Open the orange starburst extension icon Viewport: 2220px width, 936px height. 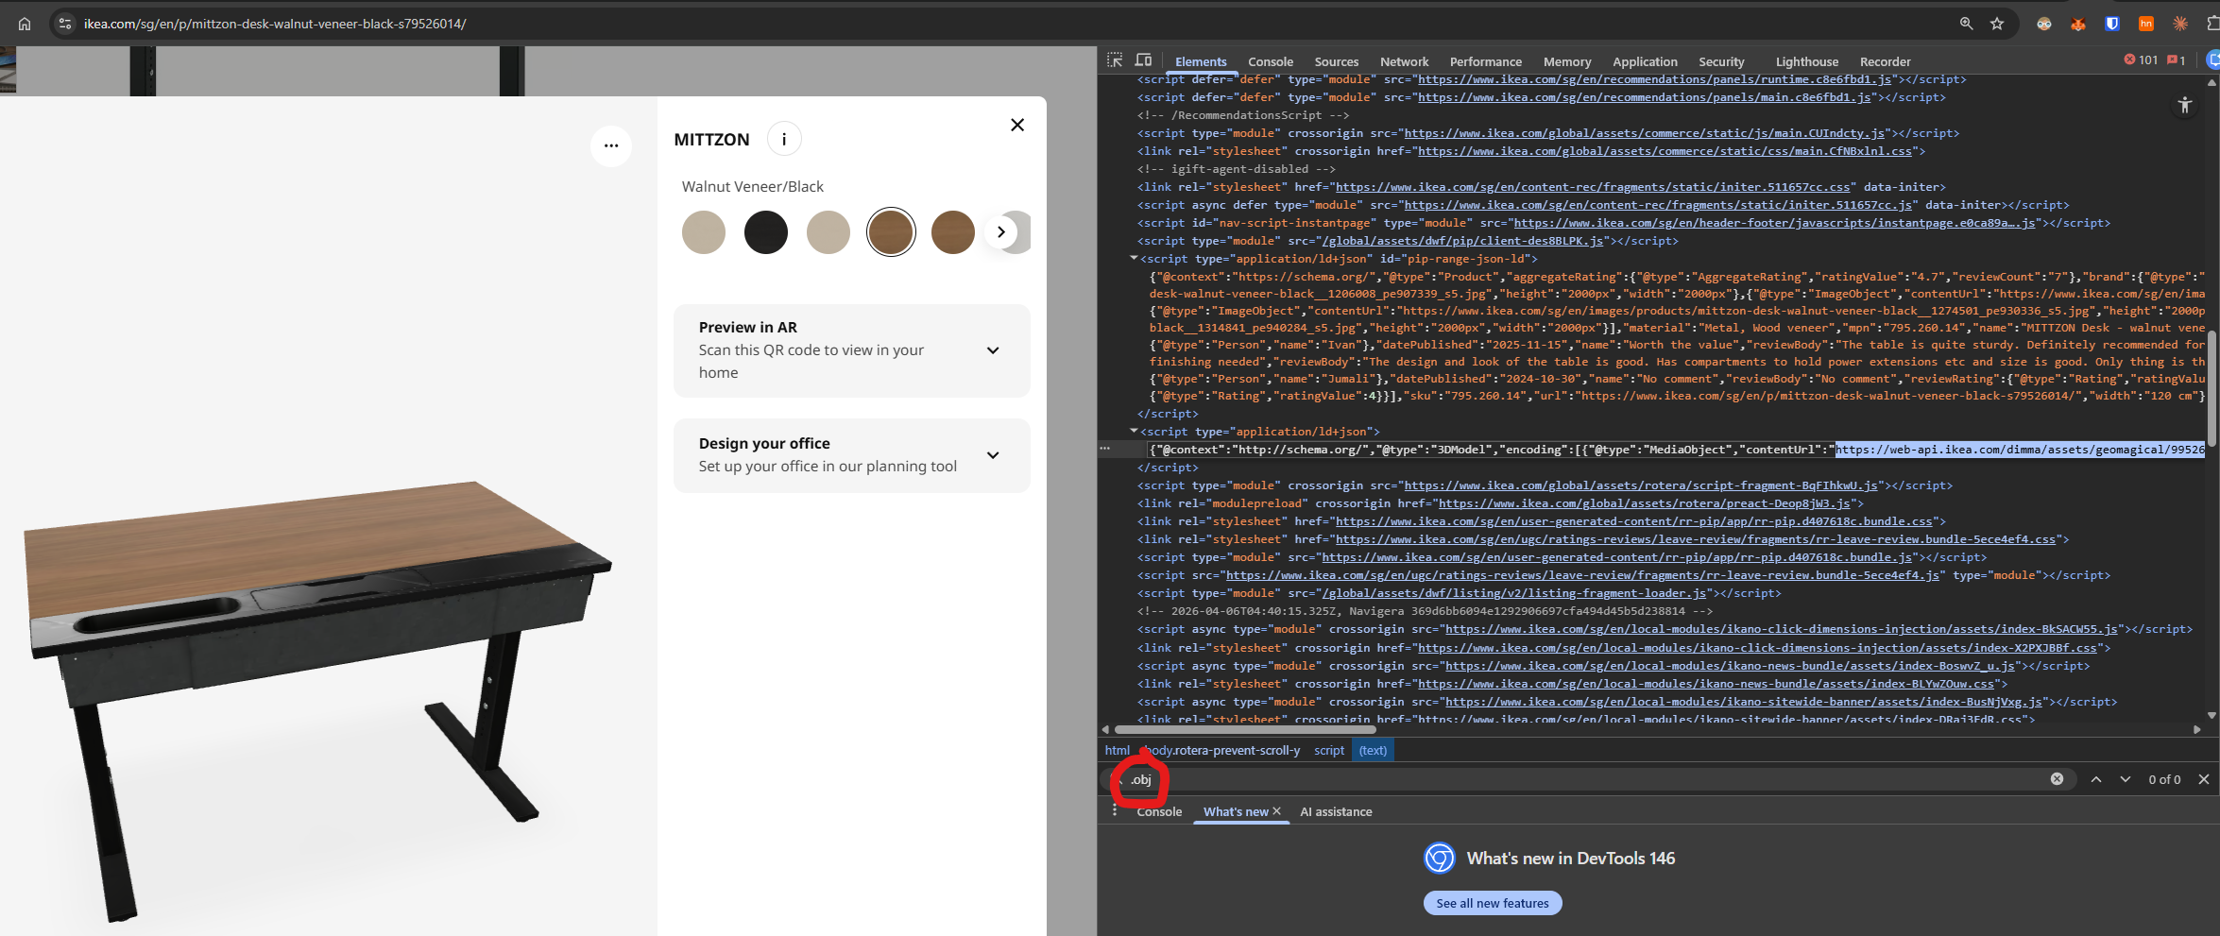click(2180, 24)
